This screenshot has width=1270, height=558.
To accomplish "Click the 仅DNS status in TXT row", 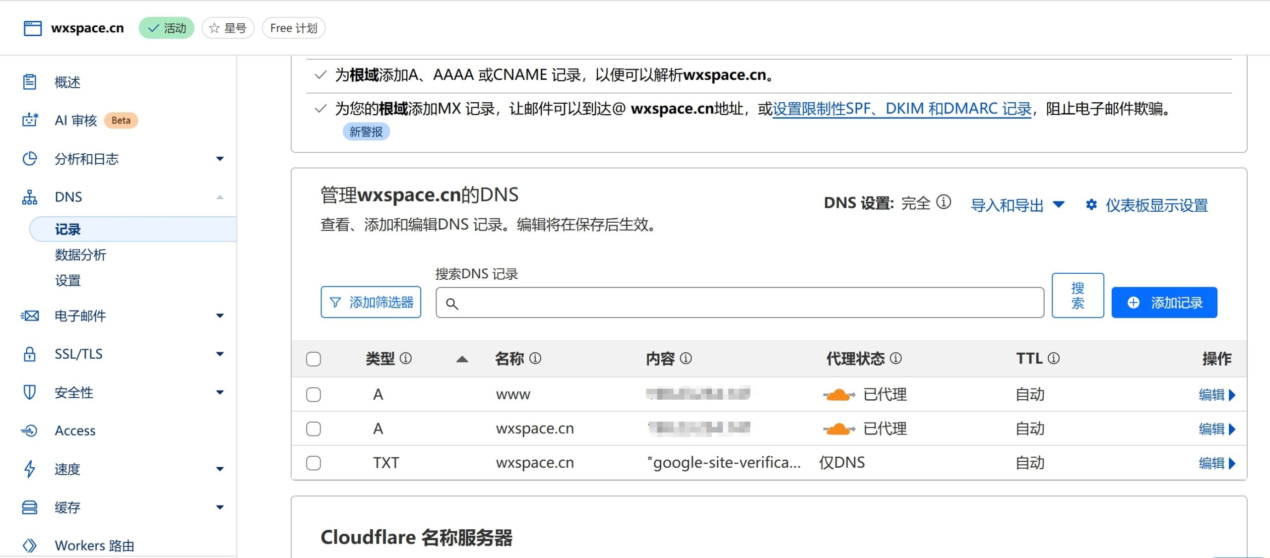I will coord(842,463).
